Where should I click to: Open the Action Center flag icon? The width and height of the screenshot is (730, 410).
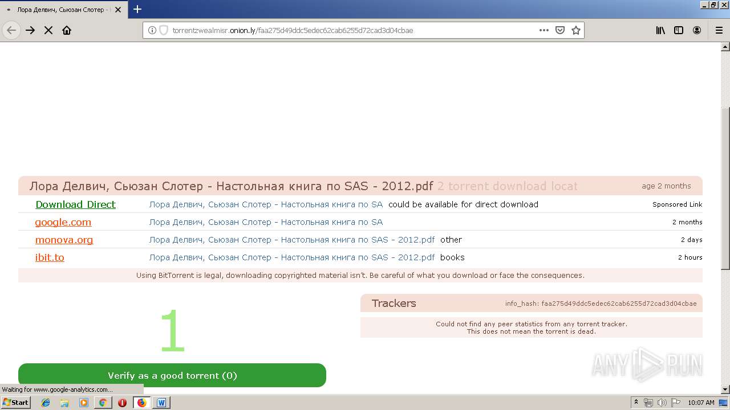675,403
